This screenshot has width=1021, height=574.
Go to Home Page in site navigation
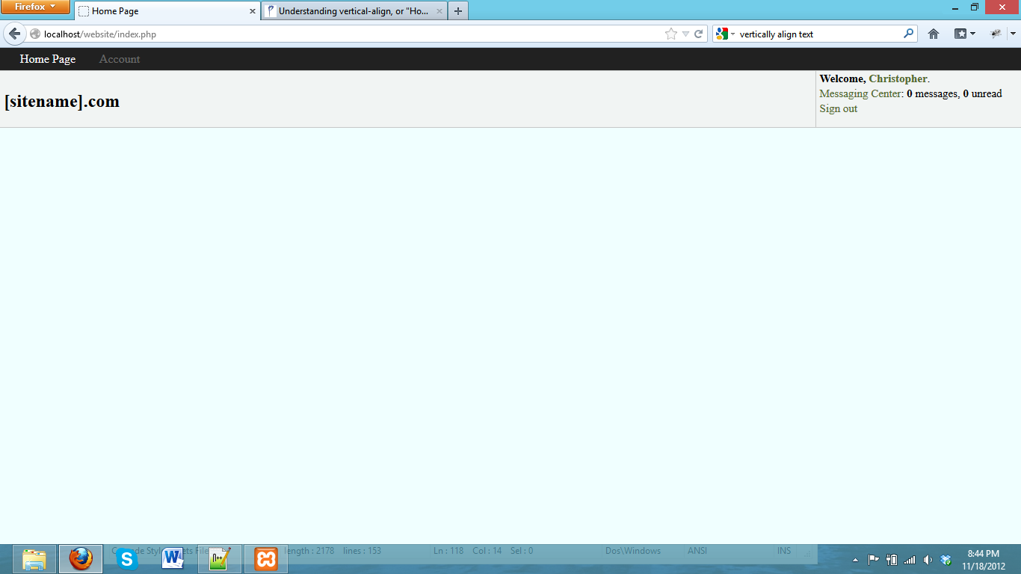pyautogui.click(x=48, y=59)
